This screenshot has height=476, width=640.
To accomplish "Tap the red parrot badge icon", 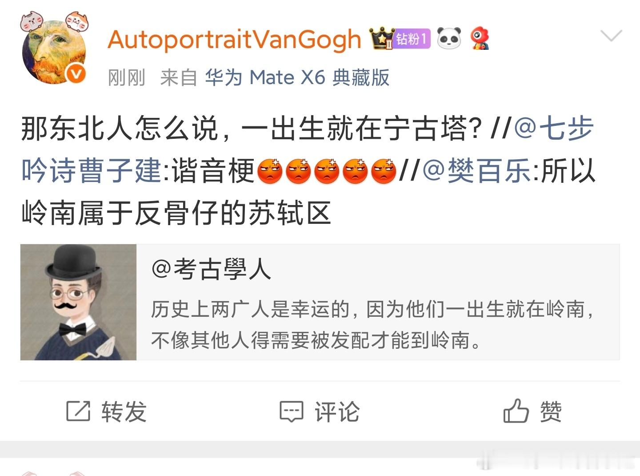I will click(x=480, y=38).
